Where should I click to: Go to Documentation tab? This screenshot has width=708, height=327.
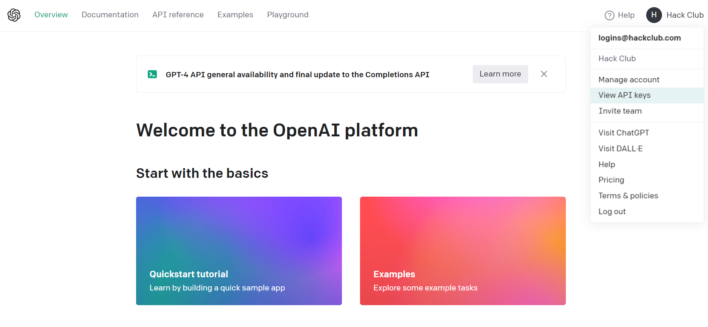110,15
